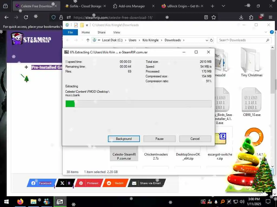Refresh the Downloads folder in Explorer
The width and height of the screenshot is (277, 207).
coord(212,40)
